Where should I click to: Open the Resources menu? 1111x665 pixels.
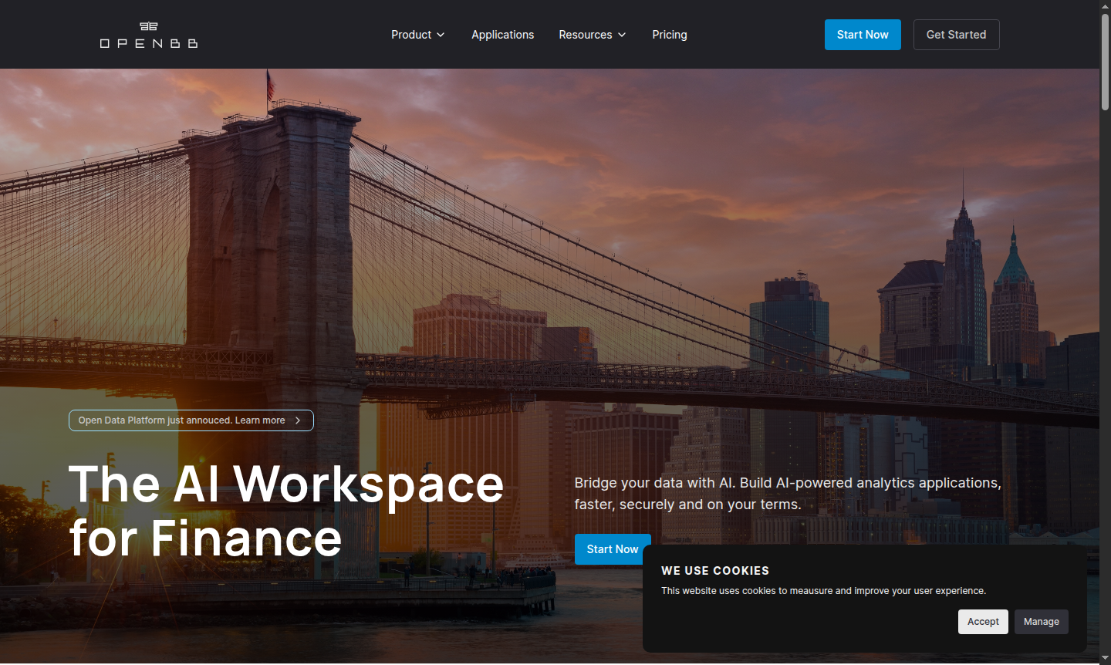[585, 35]
